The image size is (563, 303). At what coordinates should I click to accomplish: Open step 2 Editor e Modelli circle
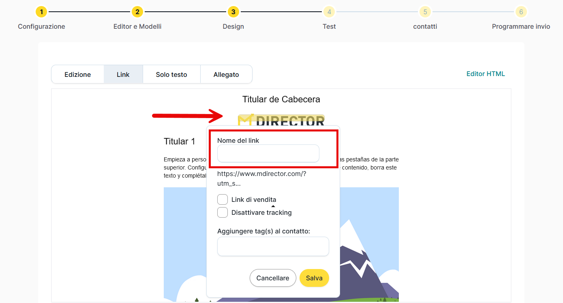[137, 12]
